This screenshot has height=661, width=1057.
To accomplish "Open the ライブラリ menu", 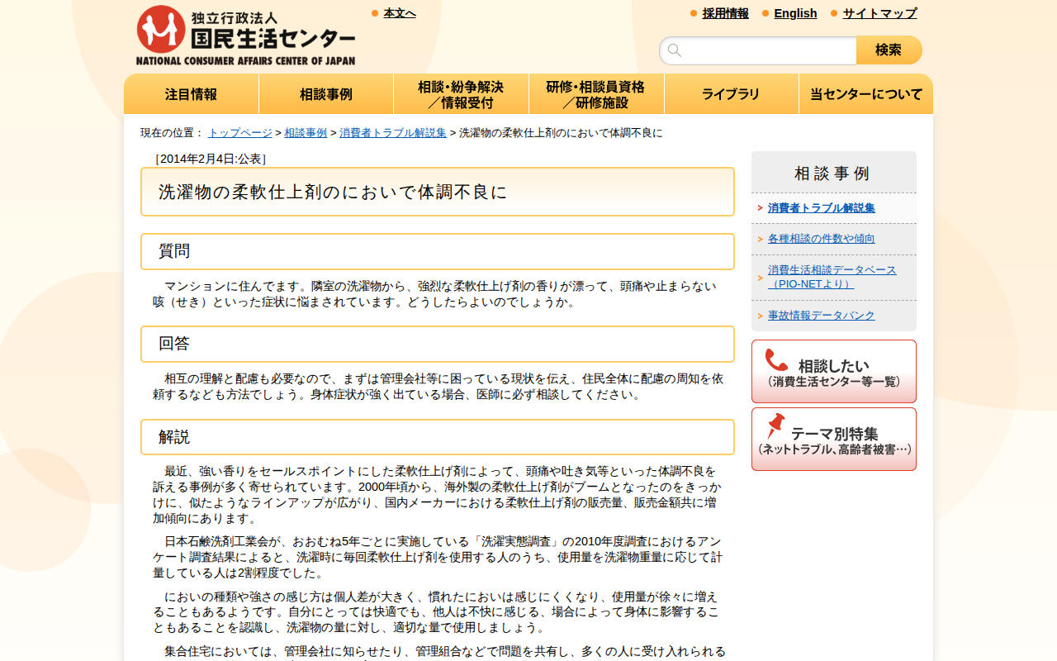I will [x=731, y=94].
